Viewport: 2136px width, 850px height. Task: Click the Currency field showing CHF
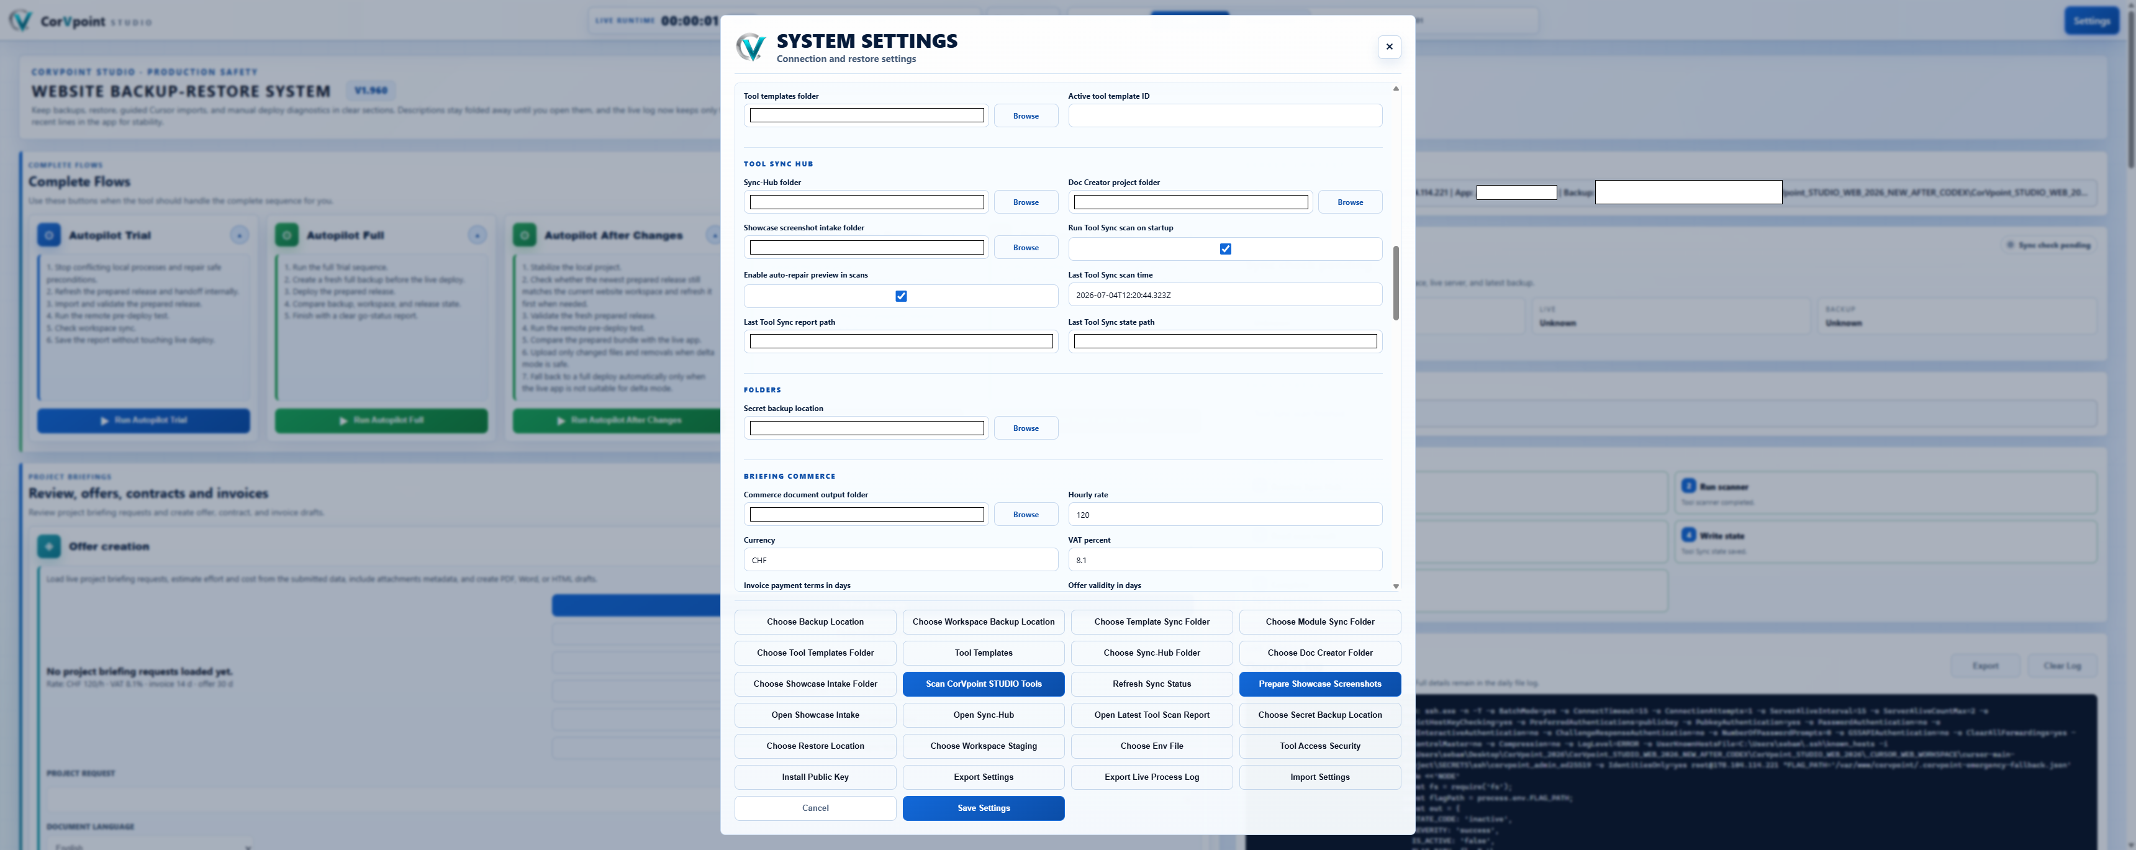coord(902,561)
